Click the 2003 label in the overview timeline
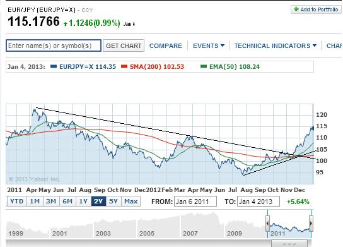This screenshot has width=343, height=247. point(103,233)
